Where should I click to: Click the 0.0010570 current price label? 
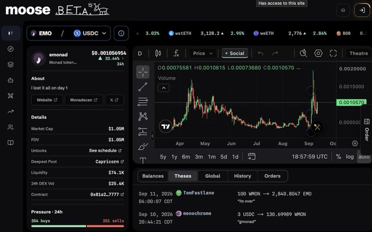click(351, 102)
